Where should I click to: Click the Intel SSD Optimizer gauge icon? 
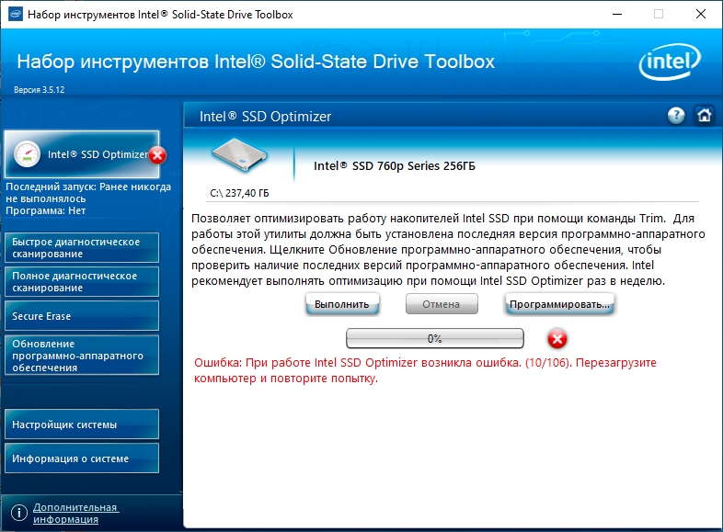coord(27,153)
